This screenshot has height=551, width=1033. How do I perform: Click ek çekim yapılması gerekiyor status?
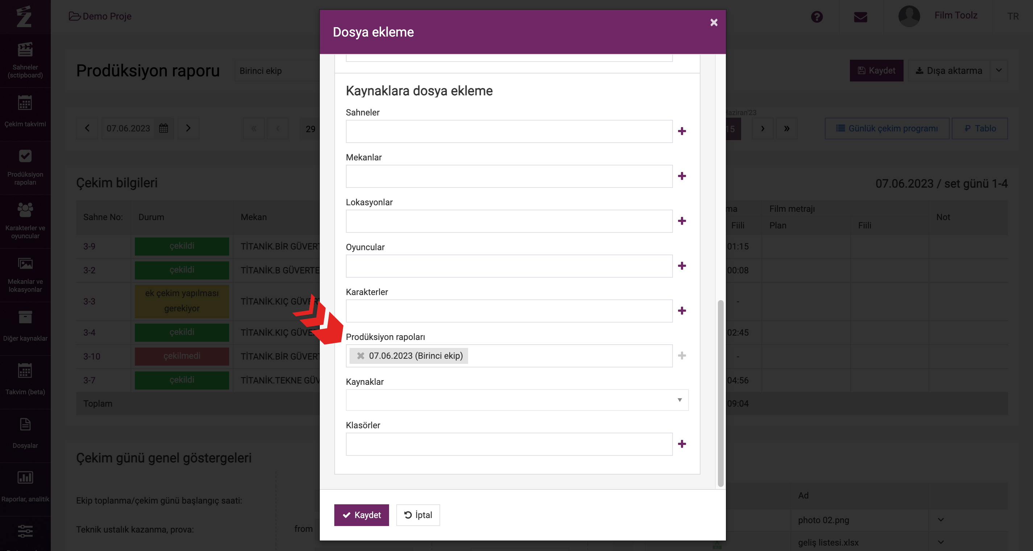point(182,301)
